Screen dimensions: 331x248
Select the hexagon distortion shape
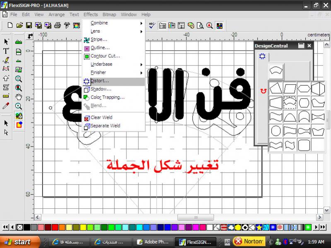point(304,89)
